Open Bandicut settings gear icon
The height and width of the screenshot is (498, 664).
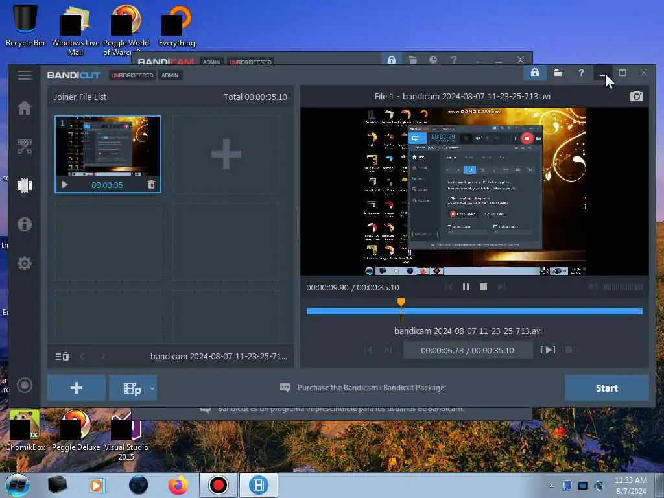click(x=25, y=263)
